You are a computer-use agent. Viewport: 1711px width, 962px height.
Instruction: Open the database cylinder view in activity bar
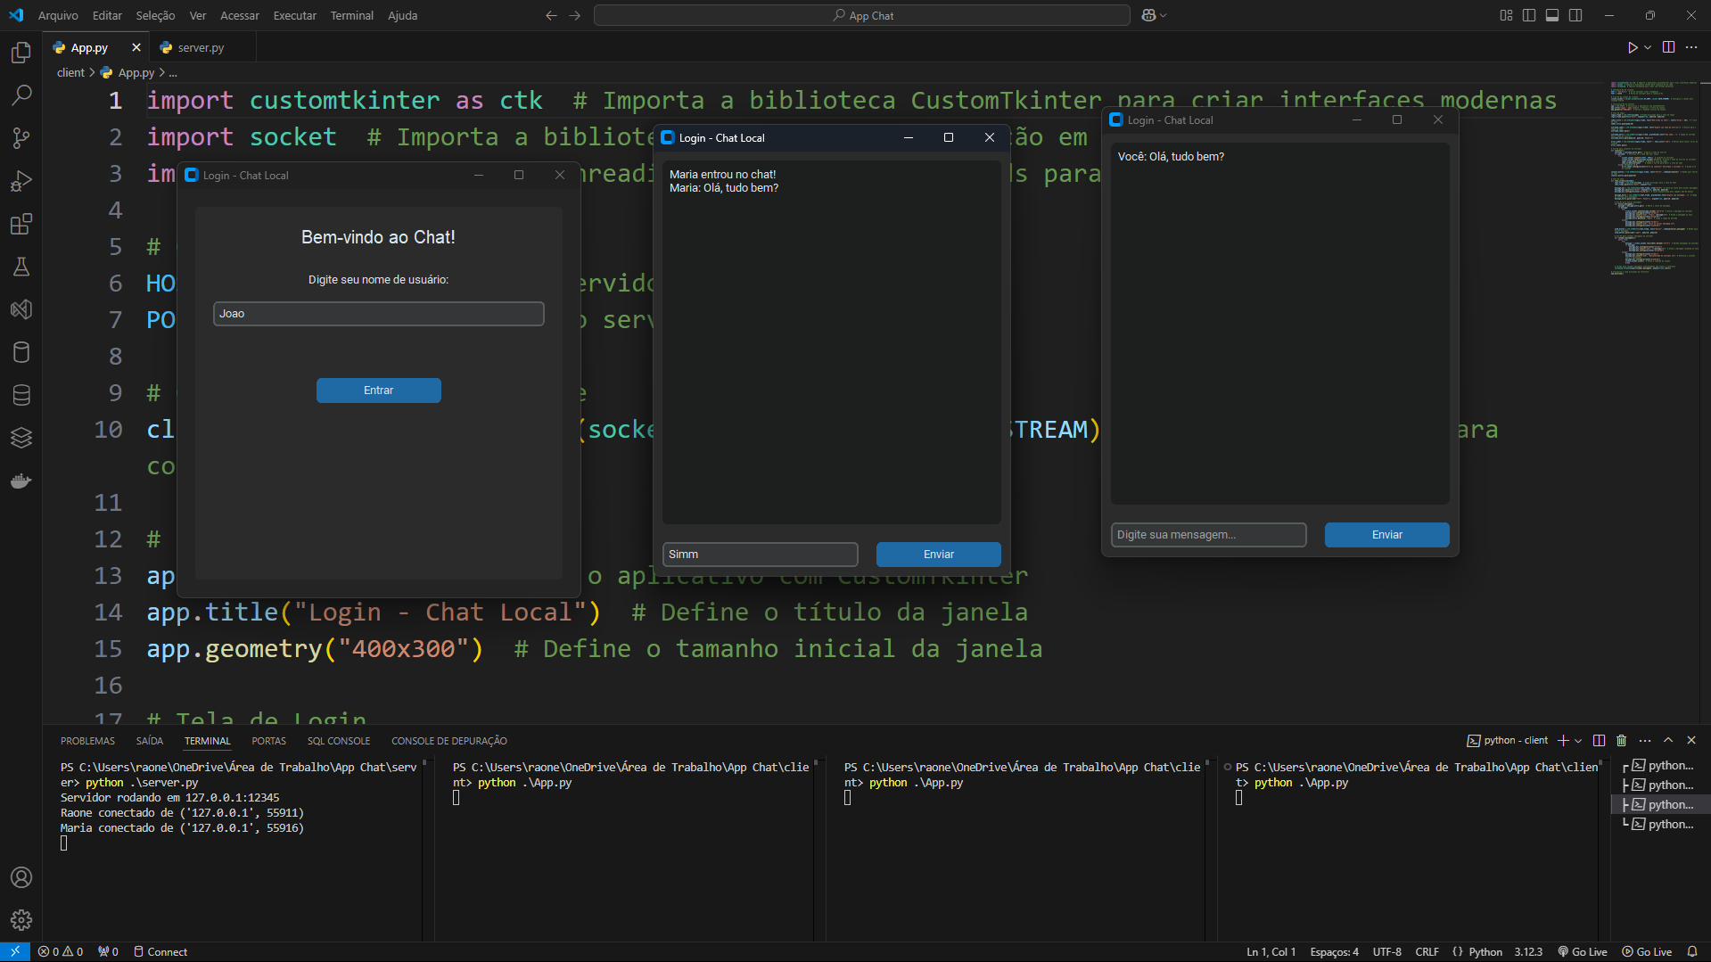coord(21,352)
